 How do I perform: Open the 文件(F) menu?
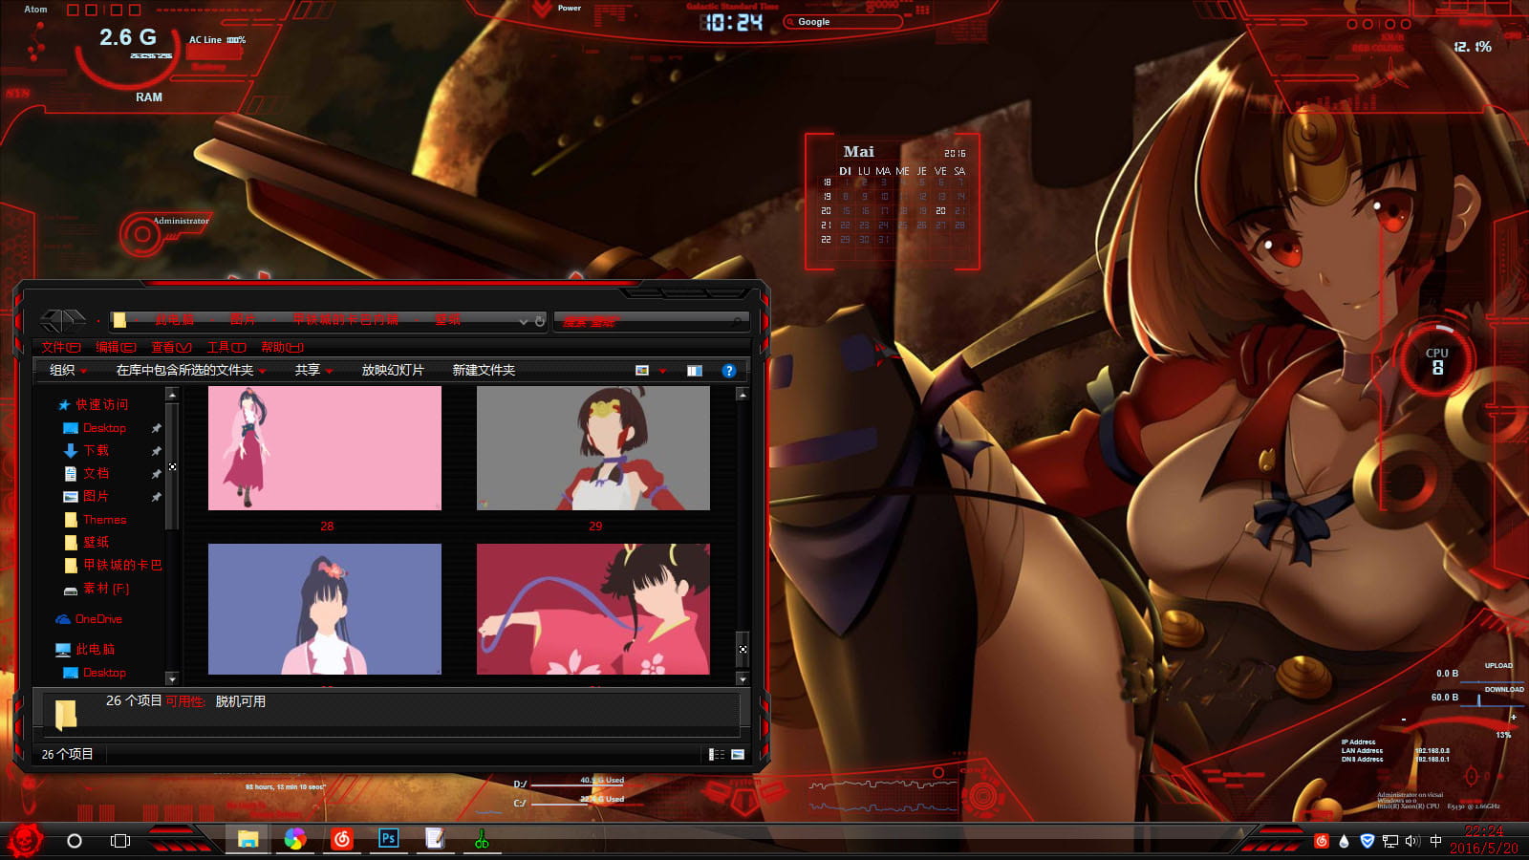click(x=60, y=347)
